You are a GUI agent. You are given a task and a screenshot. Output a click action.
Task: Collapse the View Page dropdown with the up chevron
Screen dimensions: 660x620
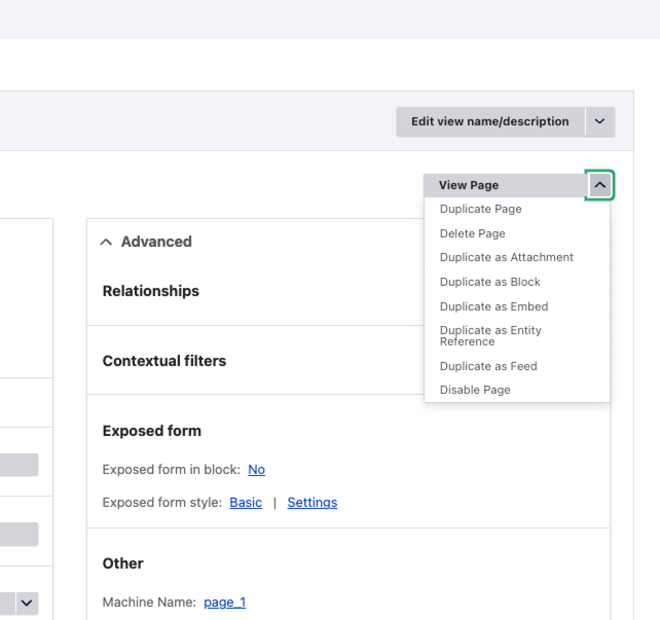tap(599, 185)
